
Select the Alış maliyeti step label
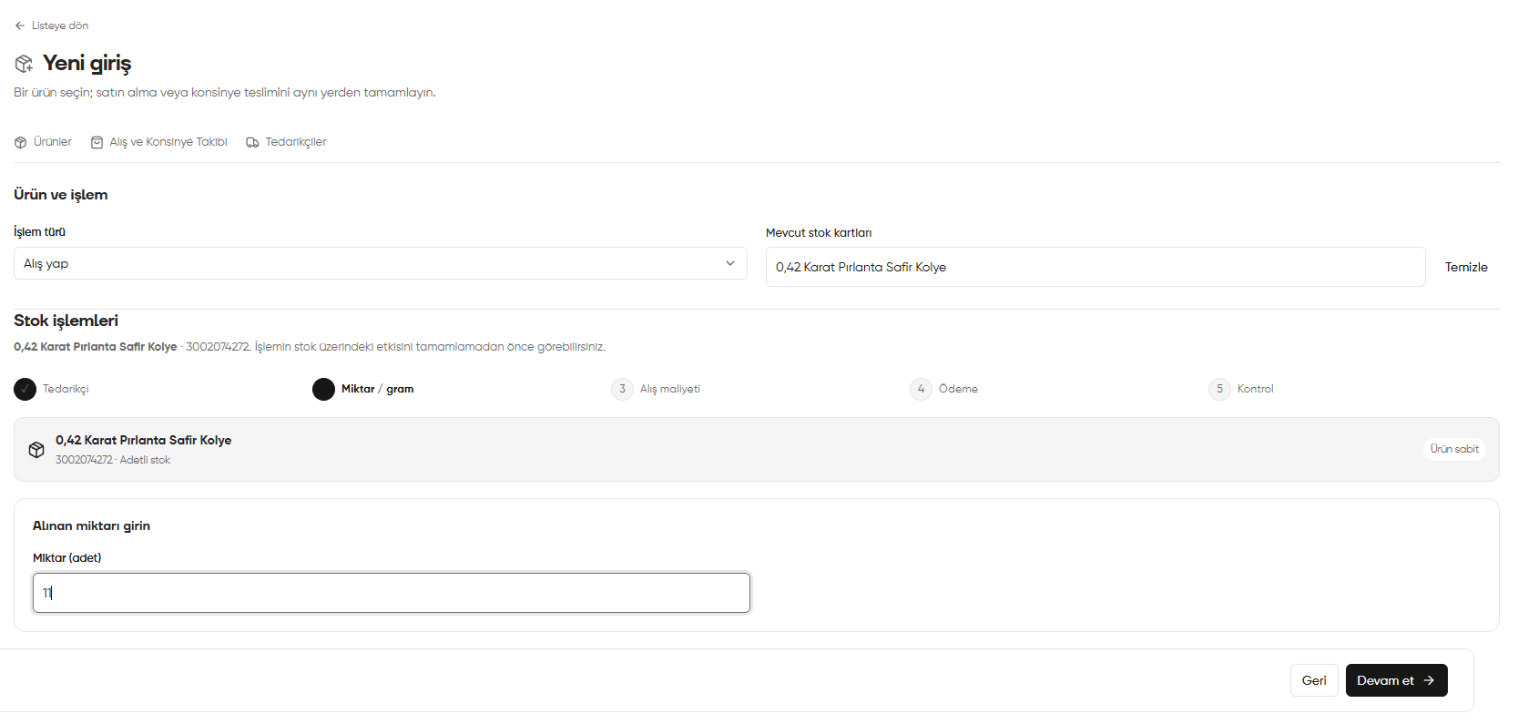[x=670, y=389]
